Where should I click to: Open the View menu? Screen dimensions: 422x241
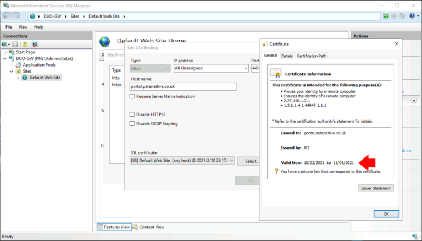pyautogui.click(x=23, y=27)
